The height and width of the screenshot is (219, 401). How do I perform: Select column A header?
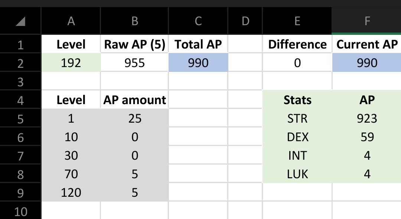71,21
